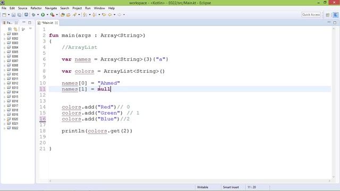The width and height of the screenshot is (340, 191).
Task: Toggle Link with Editor in Package Explorer
Action: (15, 29)
